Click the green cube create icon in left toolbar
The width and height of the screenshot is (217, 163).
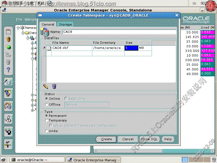pos(8,47)
